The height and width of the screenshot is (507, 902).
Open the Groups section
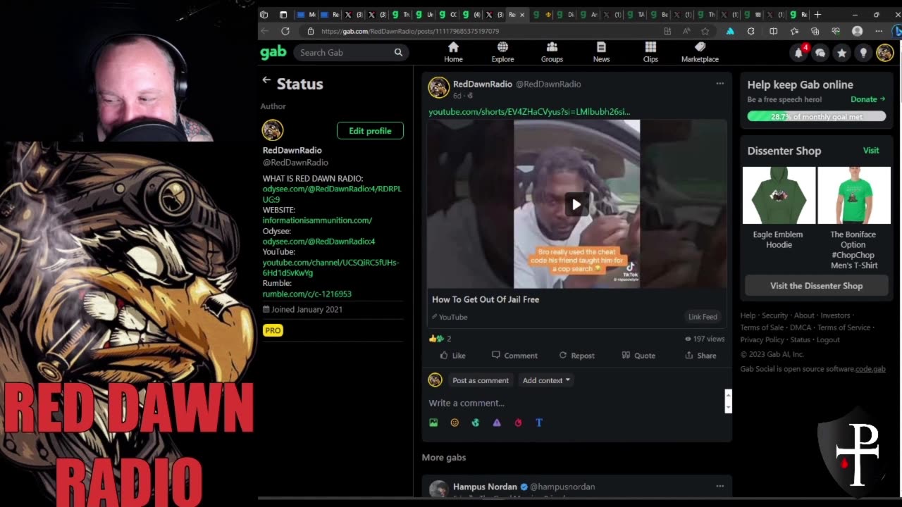552,52
